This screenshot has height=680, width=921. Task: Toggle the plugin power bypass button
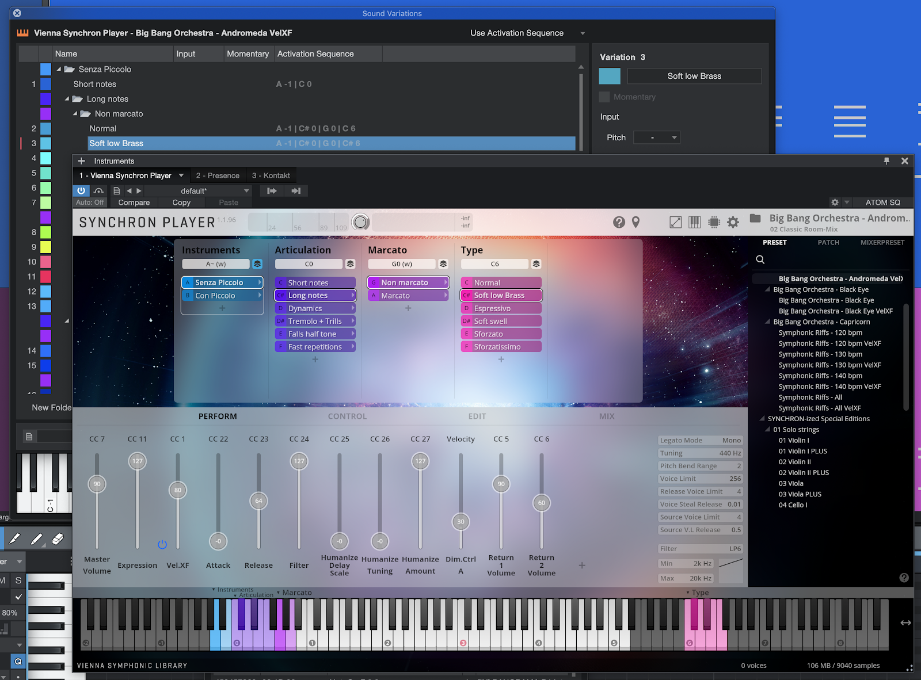pyautogui.click(x=81, y=191)
